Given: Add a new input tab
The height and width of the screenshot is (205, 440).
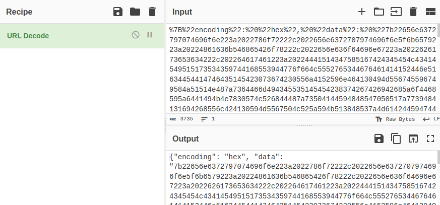Looking at the screenshot, I should [361, 12].
